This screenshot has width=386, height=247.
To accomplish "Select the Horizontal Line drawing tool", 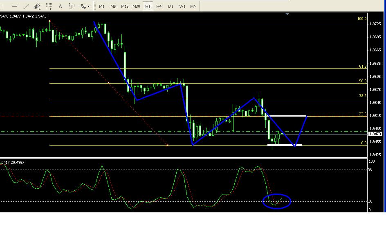I will [15, 6].
